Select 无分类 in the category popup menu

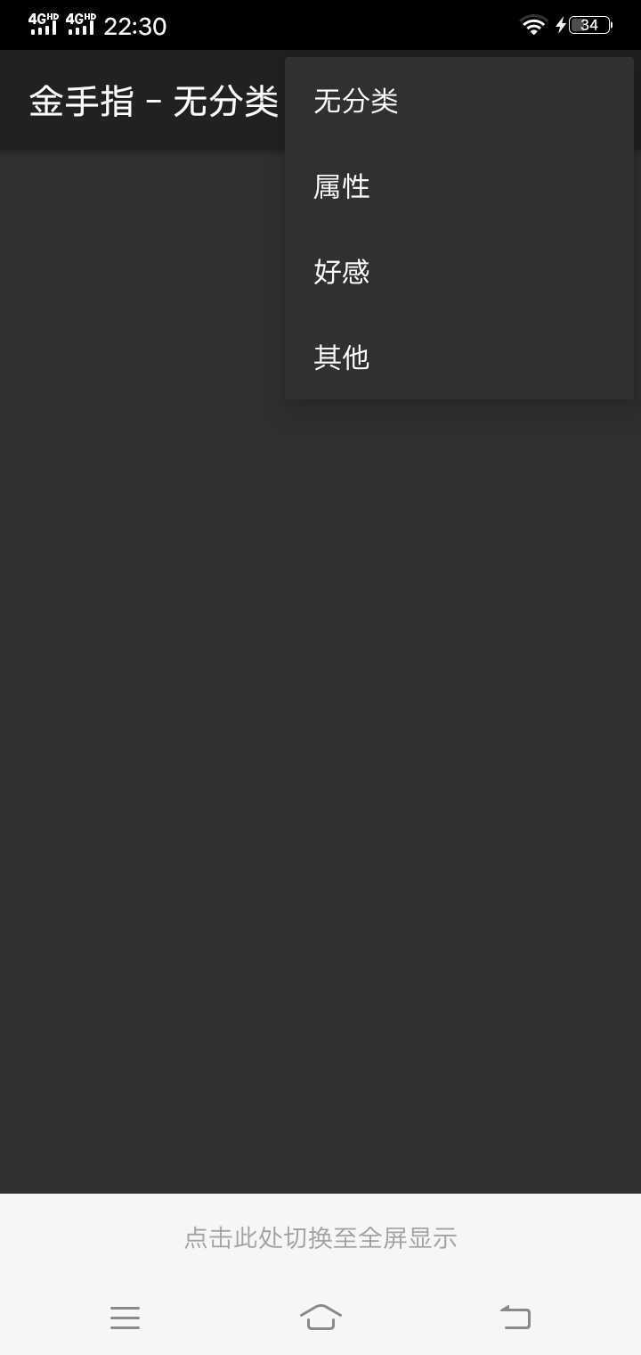point(459,101)
